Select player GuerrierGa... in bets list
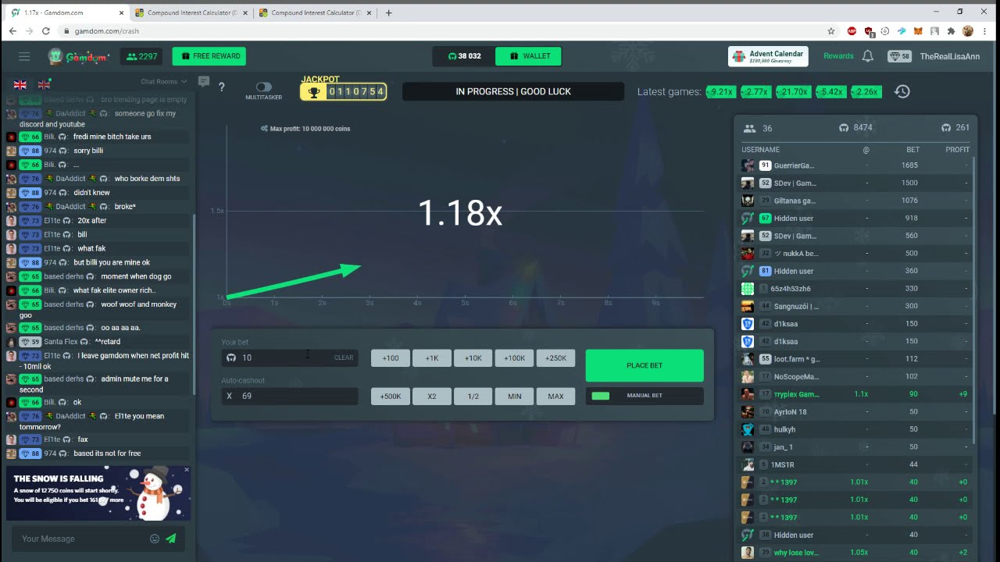1000x562 pixels. [855, 165]
